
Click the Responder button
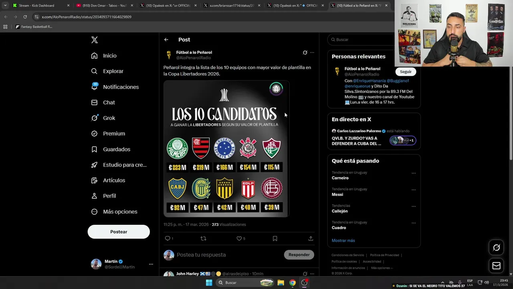(299, 255)
